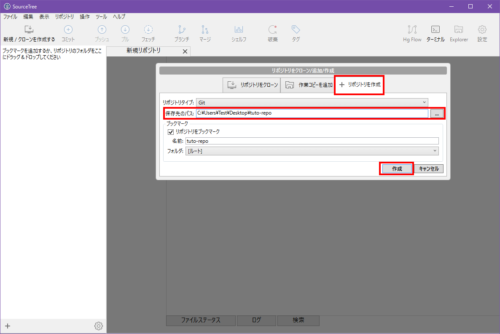Click the plus icon at sidebar bottom
The image size is (500, 334).
[x=8, y=326]
